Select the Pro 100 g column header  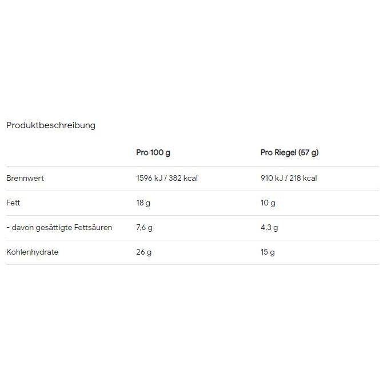coord(153,153)
